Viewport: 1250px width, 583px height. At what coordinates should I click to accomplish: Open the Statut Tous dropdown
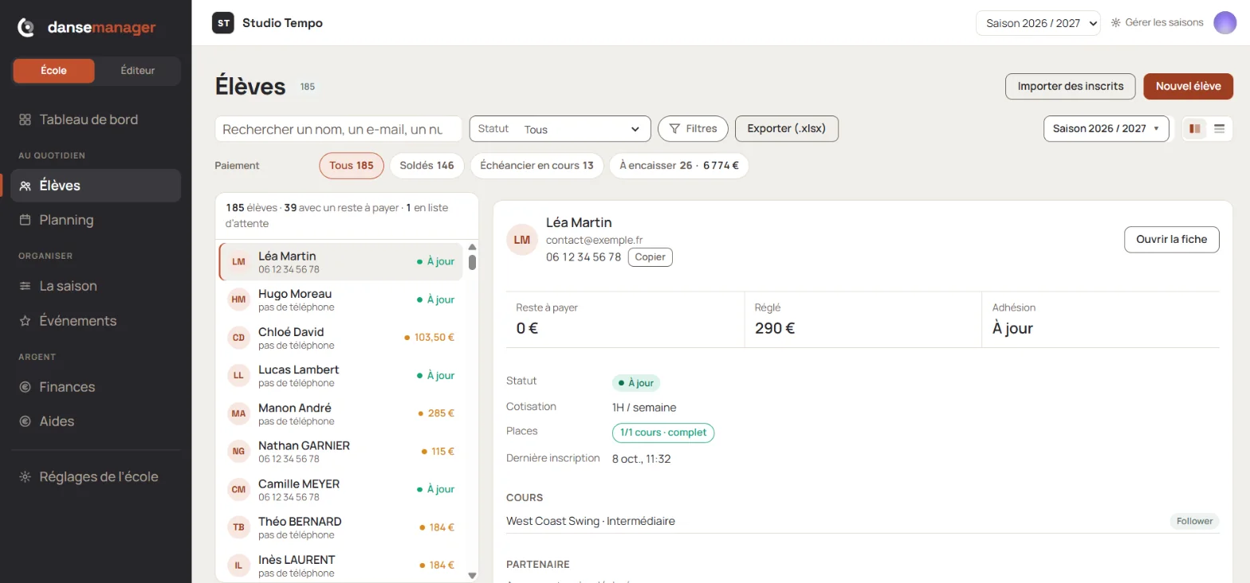(560, 129)
